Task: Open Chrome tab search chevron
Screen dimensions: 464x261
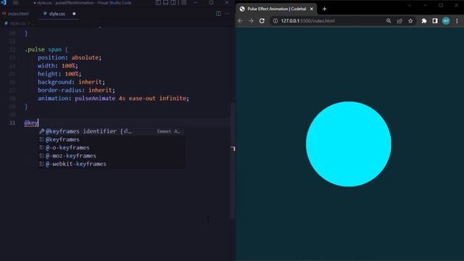Action: [x=410, y=5]
